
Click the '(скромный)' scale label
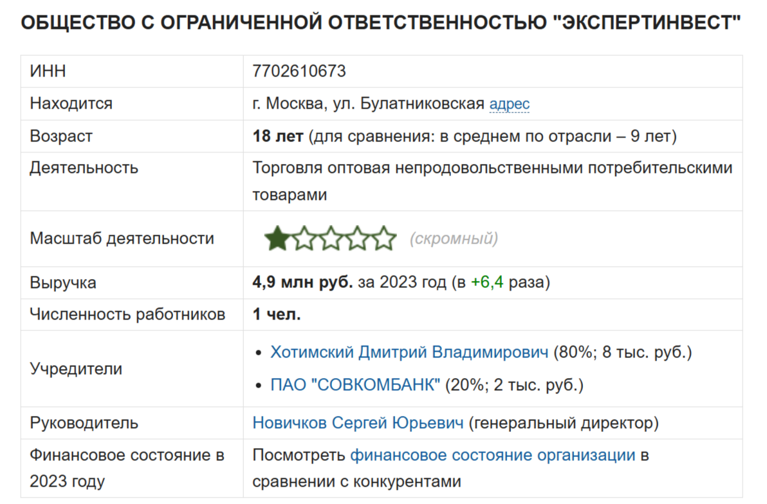point(454,239)
